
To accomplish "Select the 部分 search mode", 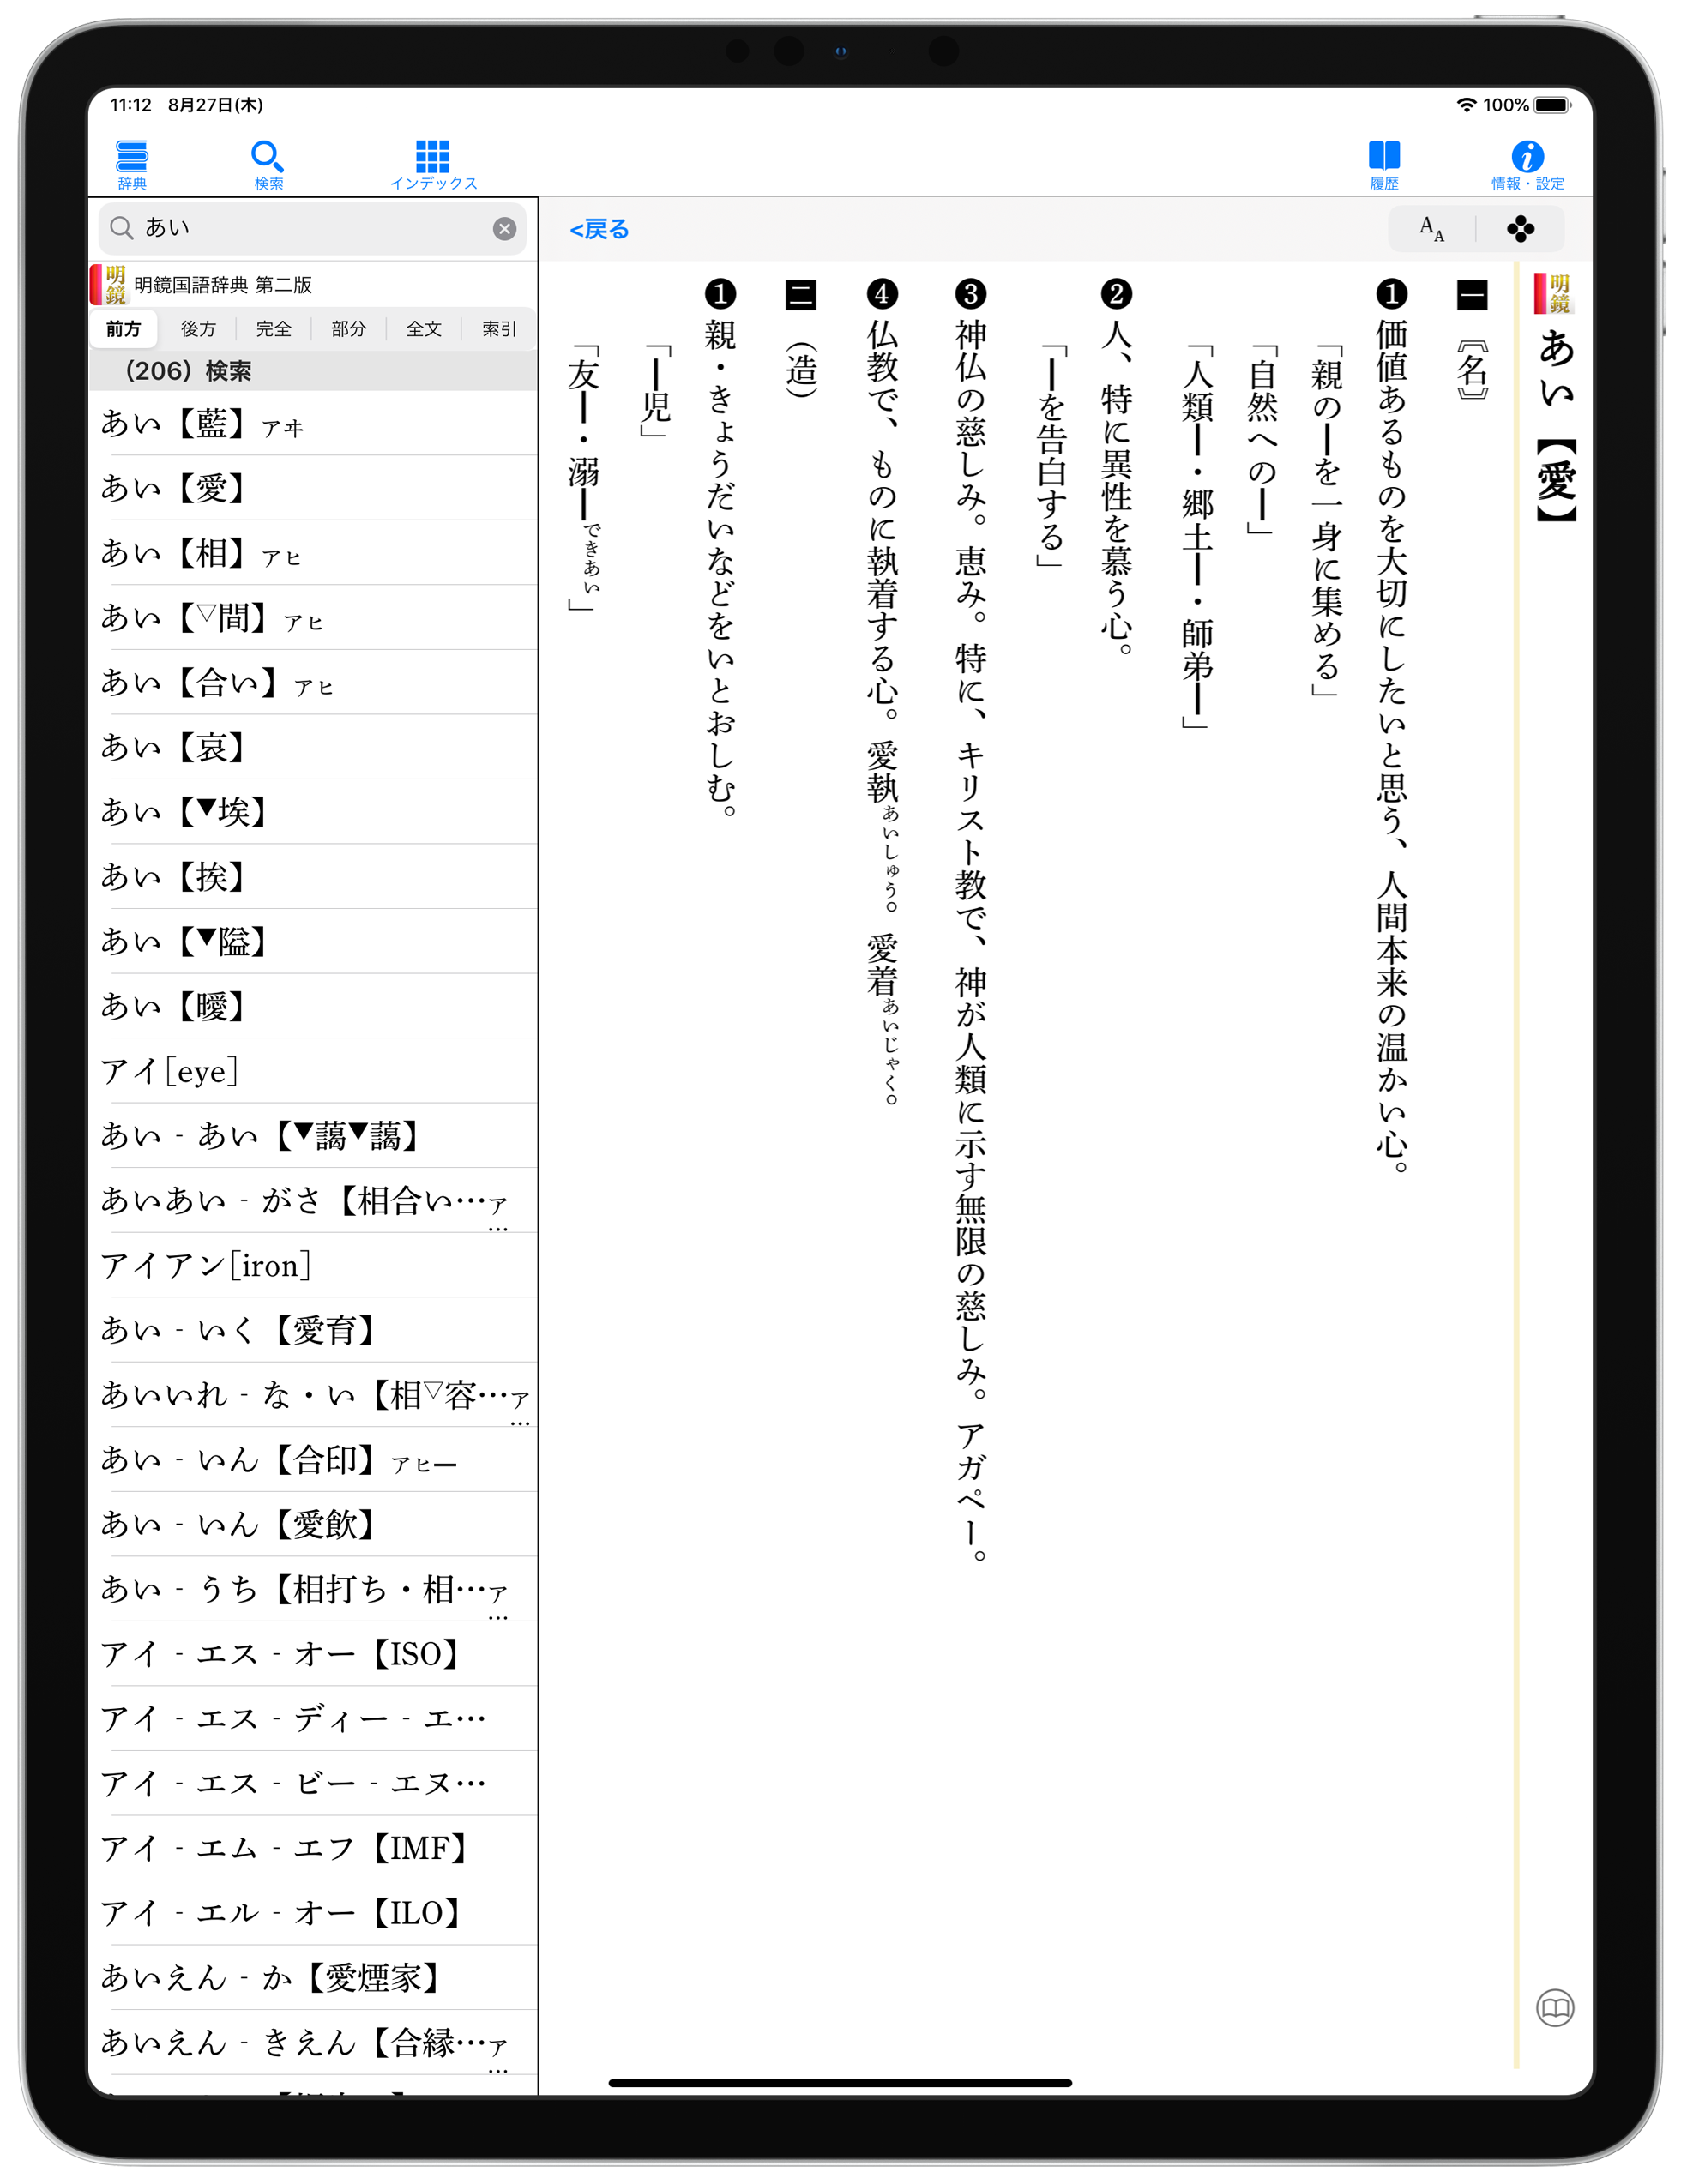I will click(x=348, y=329).
